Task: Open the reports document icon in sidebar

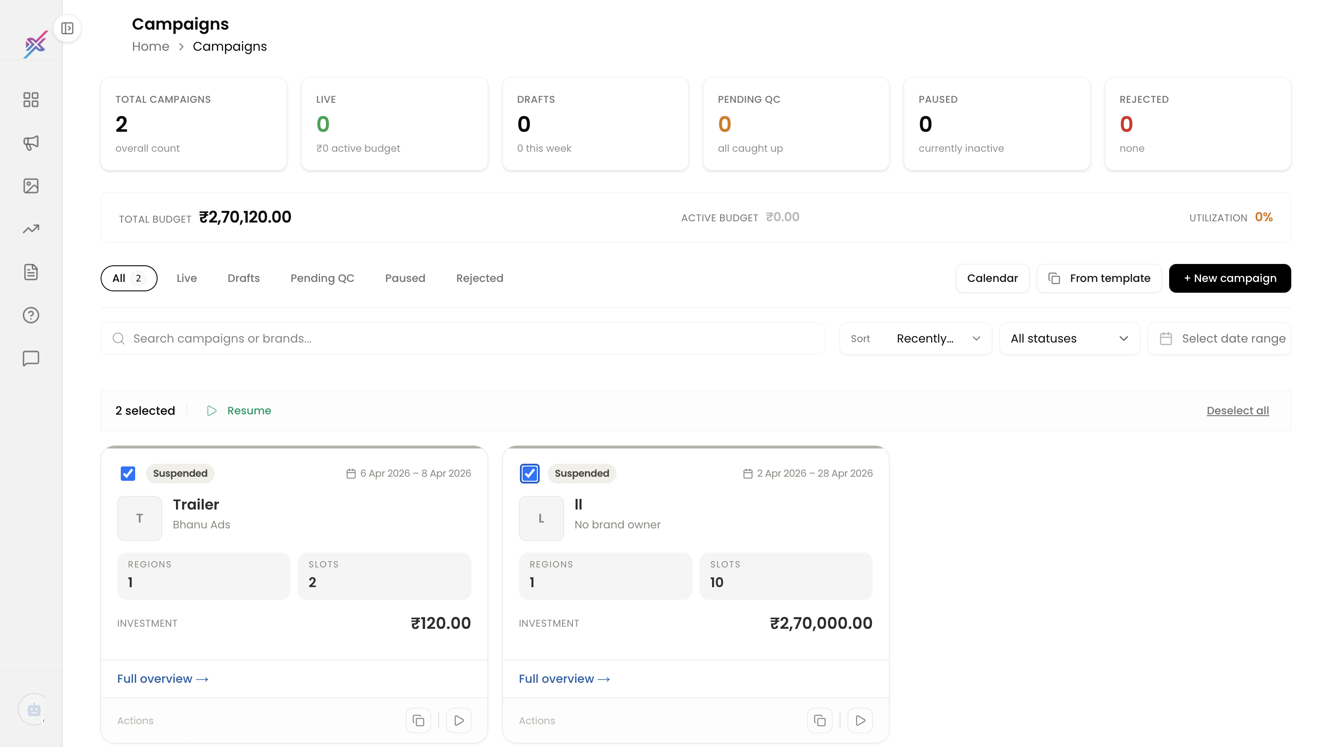Action: pos(31,272)
